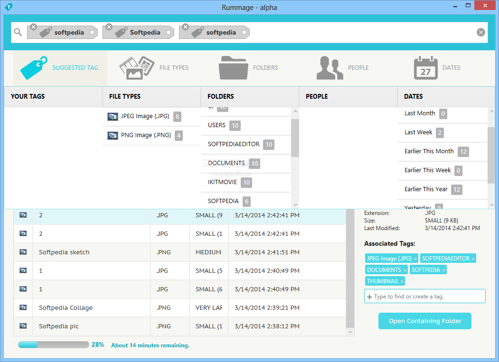Click the Softpedia sketch file icon
Image resolution: width=499 pixels, height=362 pixels.
[x=23, y=252]
